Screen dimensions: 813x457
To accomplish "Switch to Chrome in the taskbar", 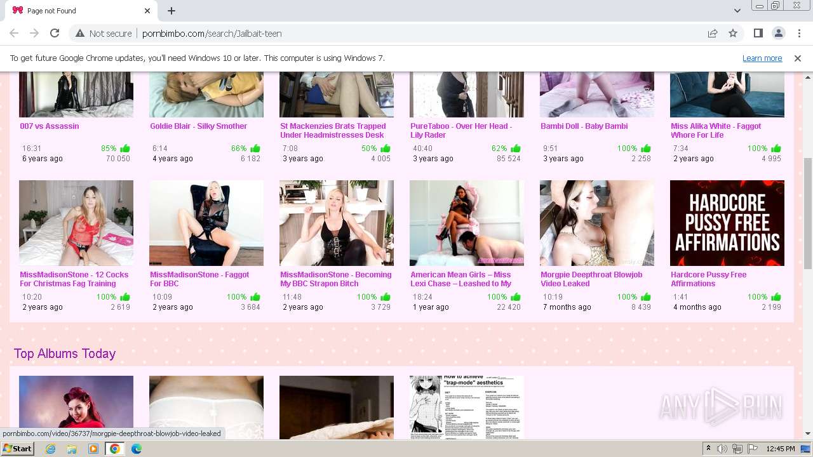I will point(115,449).
